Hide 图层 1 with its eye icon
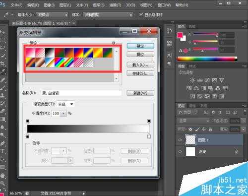 180,140
